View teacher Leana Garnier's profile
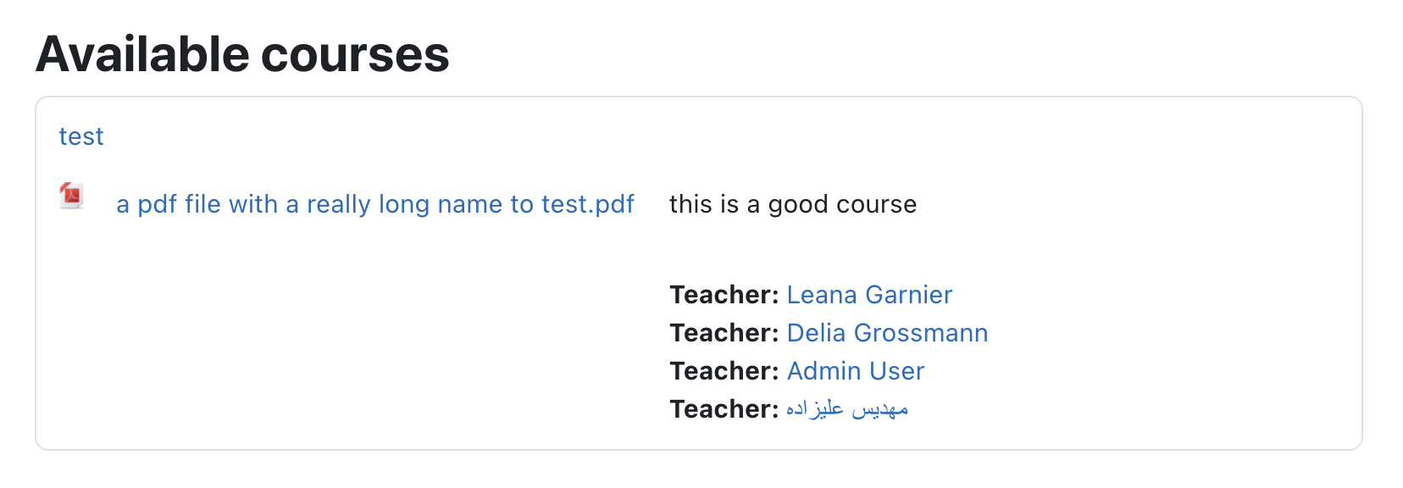1403x488 pixels. pyautogui.click(x=869, y=295)
